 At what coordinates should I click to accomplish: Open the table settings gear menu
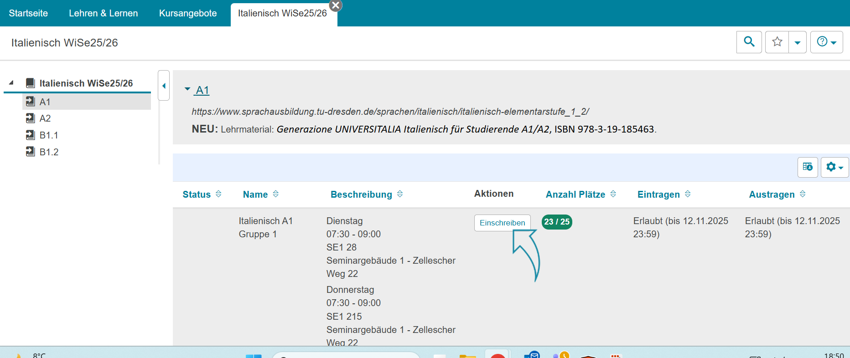tap(834, 167)
